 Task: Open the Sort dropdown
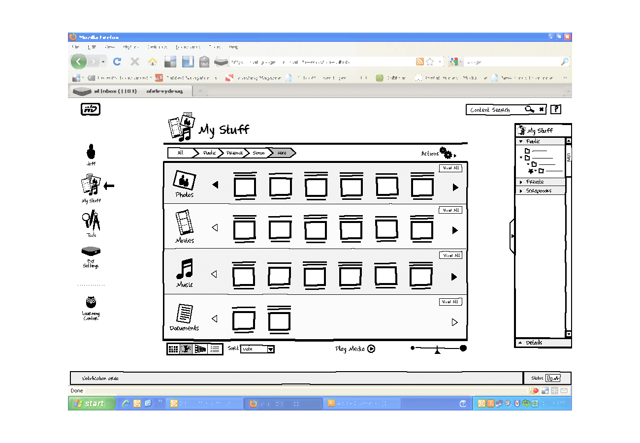(x=257, y=349)
